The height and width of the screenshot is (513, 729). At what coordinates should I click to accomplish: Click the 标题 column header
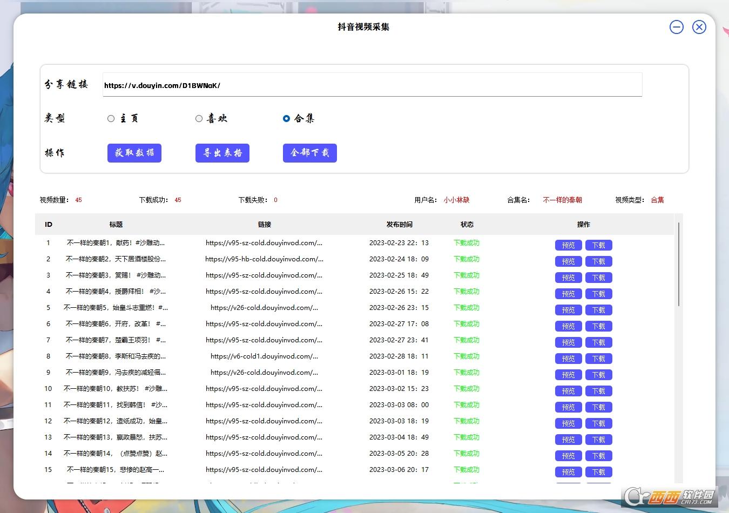click(x=116, y=225)
